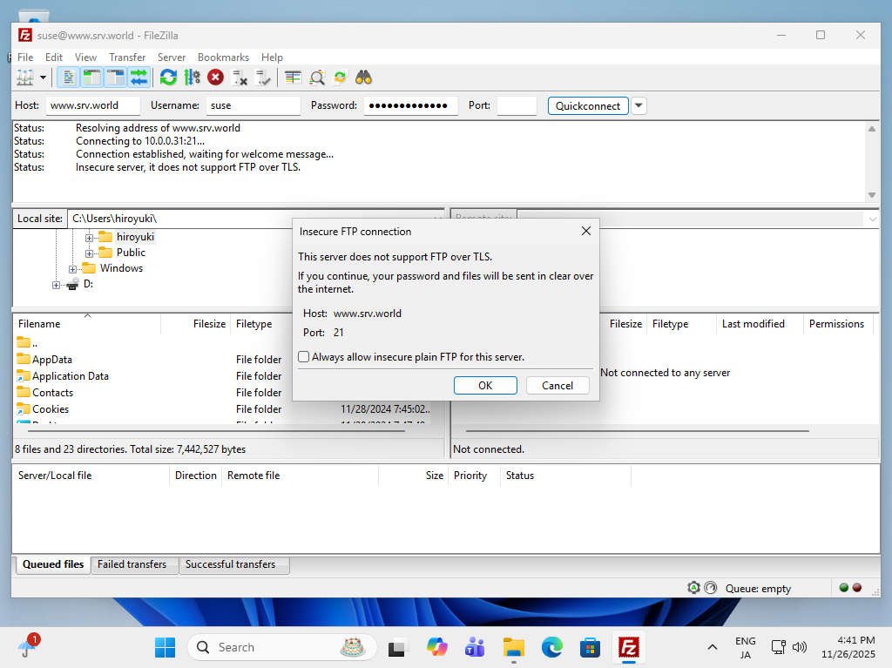Cancel current operation with red X icon

coord(215,78)
